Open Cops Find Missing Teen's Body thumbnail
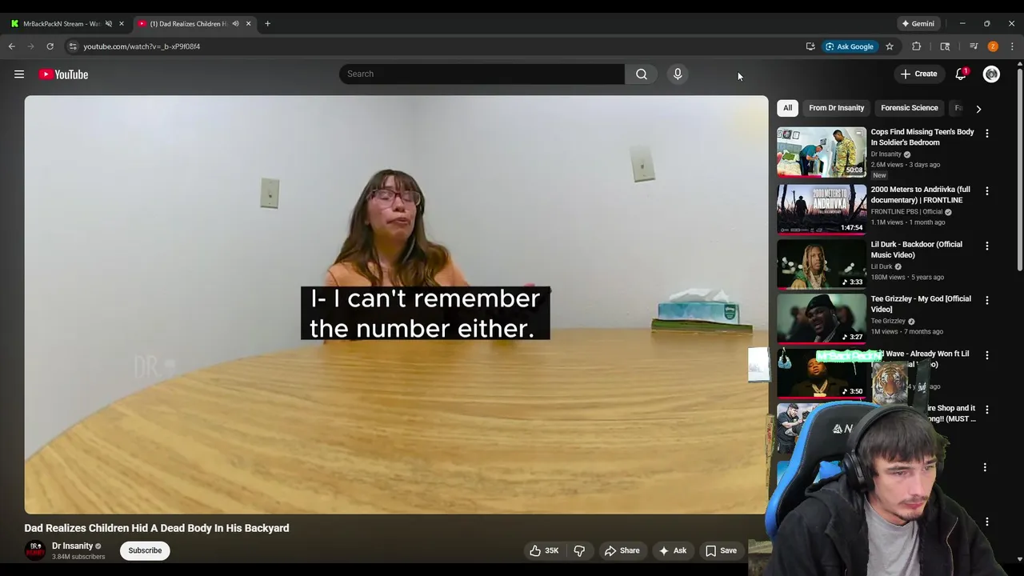 [x=822, y=152]
